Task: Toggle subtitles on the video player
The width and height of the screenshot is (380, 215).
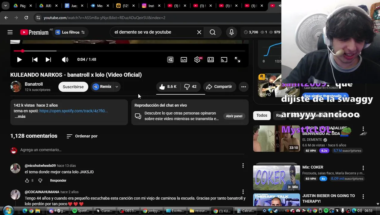Action: tap(184, 60)
